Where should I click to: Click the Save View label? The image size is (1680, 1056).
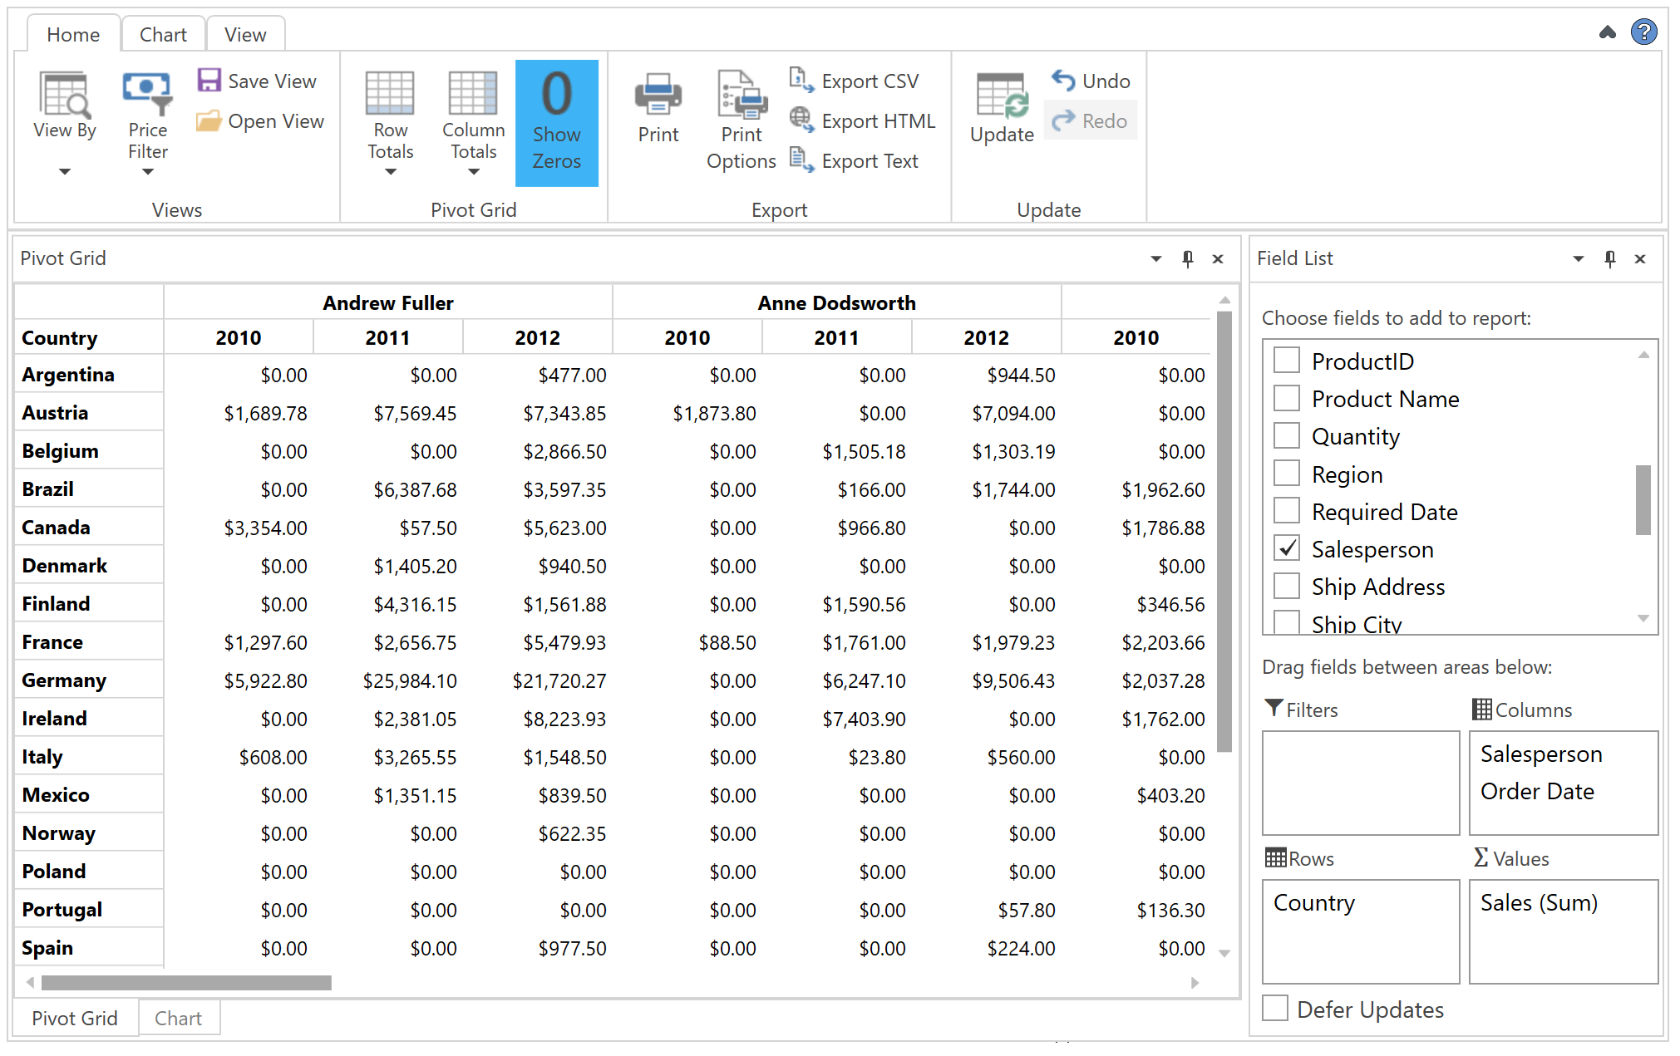(x=272, y=81)
